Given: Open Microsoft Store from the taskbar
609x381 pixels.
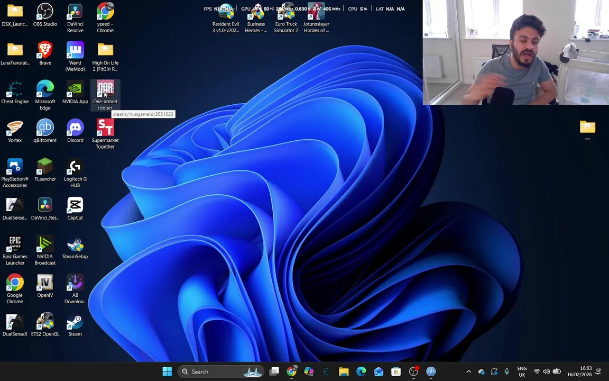Looking at the screenshot, I should tap(396, 371).
